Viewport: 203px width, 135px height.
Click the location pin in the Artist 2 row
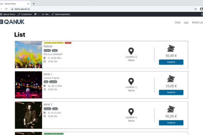click(131, 112)
